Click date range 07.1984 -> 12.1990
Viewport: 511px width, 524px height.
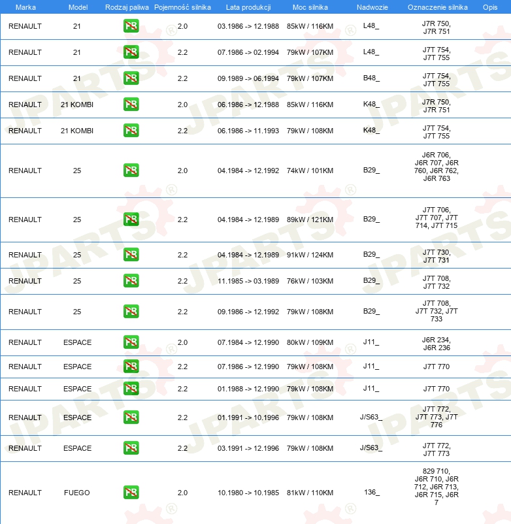248,342
